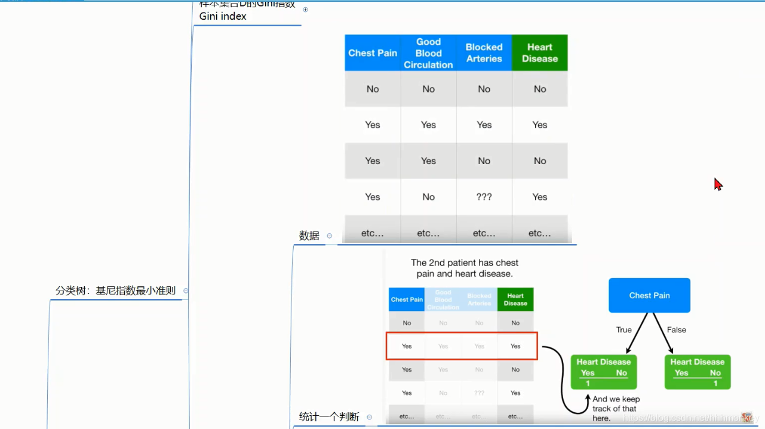Click the 'True' branch label

pyautogui.click(x=624, y=329)
